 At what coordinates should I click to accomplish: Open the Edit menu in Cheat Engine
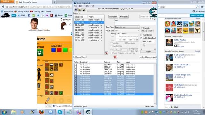pyautogui.click(x=81, y=6)
